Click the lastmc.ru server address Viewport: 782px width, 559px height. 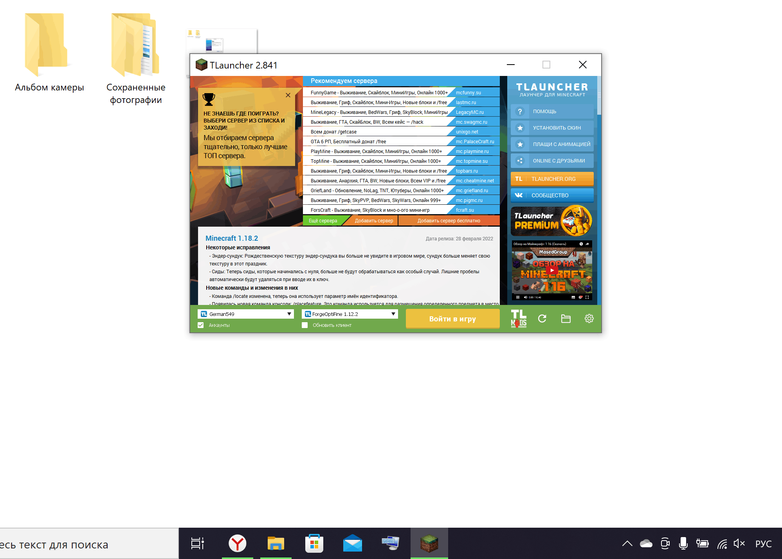click(466, 103)
